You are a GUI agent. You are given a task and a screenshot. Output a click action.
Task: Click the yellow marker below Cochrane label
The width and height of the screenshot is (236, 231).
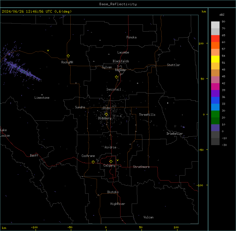point(93,162)
